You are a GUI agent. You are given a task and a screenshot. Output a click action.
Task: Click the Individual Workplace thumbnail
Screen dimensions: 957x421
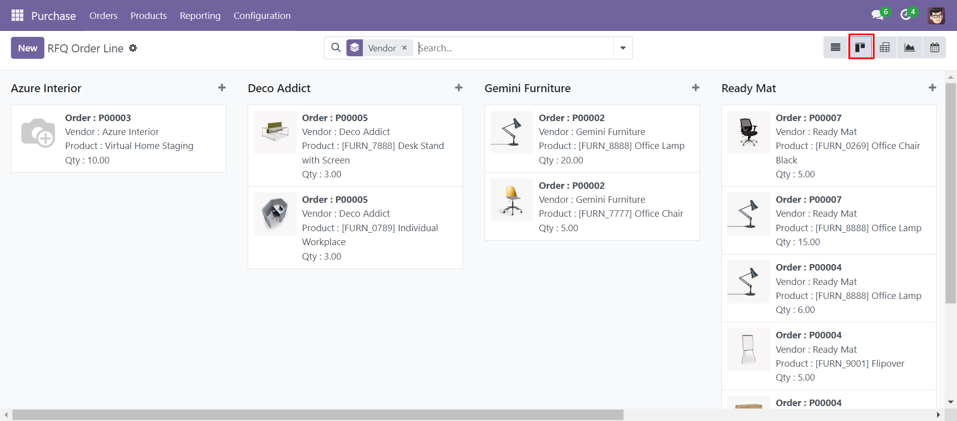click(275, 214)
